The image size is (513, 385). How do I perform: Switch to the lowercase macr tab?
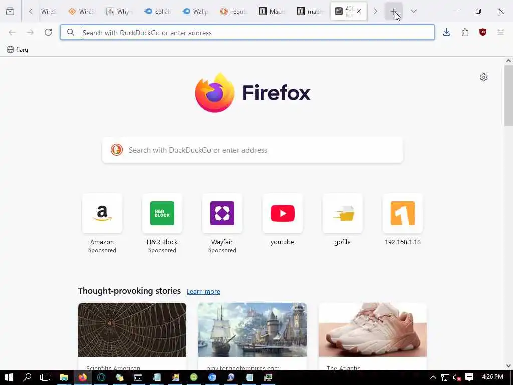pos(310,11)
